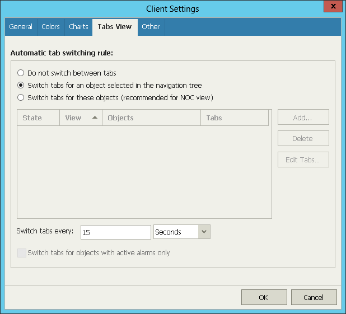Go to the Charts tab
Viewport: 346px width, 314px height.
point(78,27)
